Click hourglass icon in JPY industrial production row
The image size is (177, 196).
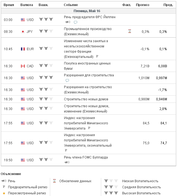(x=130, y=31)
